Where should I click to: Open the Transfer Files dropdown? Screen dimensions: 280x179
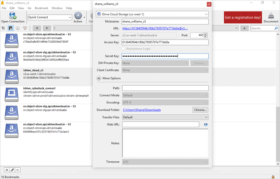coord(165,117)
